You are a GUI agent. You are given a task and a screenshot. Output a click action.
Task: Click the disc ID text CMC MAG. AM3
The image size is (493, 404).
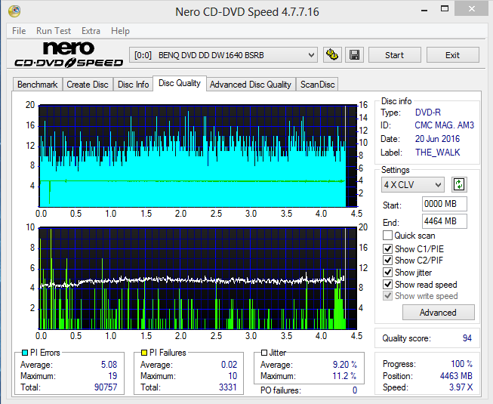444,125
